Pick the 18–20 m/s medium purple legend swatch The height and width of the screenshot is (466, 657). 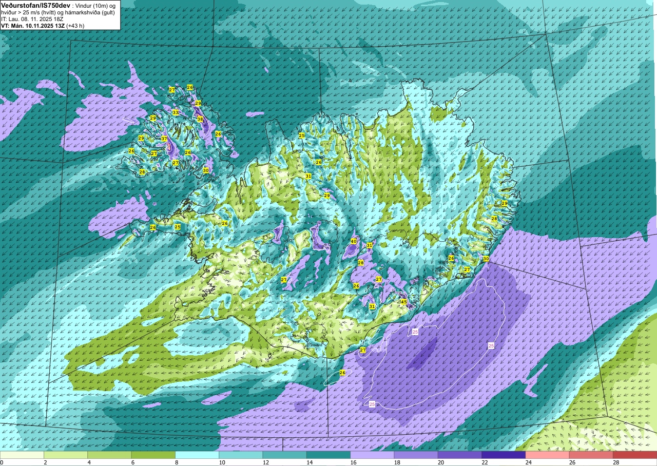(416, 455)
